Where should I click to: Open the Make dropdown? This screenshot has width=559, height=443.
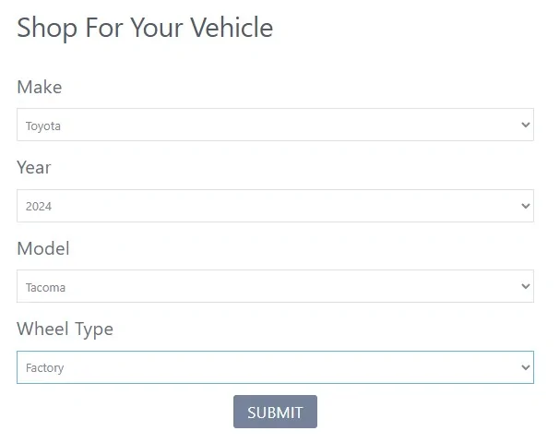click(275, 125)
